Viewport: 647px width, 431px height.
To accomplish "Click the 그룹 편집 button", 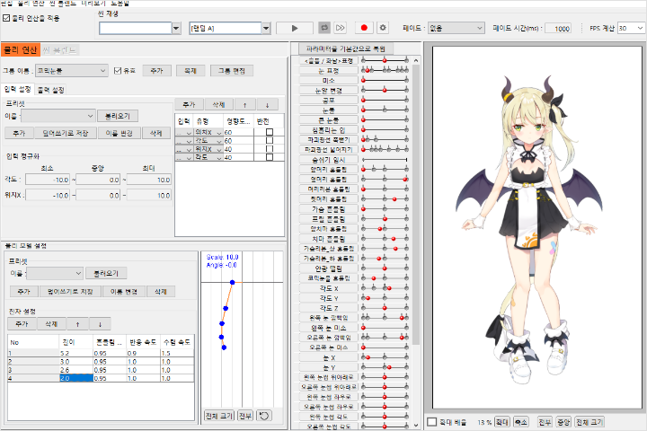I will pyautogui.click(x=232, y=71).
